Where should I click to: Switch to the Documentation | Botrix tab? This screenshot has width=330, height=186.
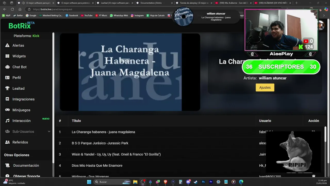pos(154,3)
